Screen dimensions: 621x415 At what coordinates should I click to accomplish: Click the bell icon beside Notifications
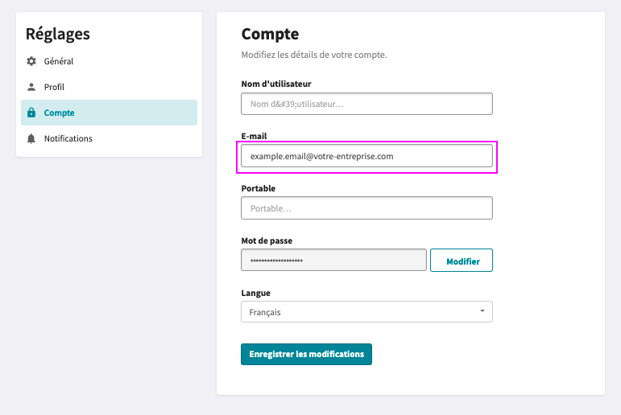[x=31, y=138]
